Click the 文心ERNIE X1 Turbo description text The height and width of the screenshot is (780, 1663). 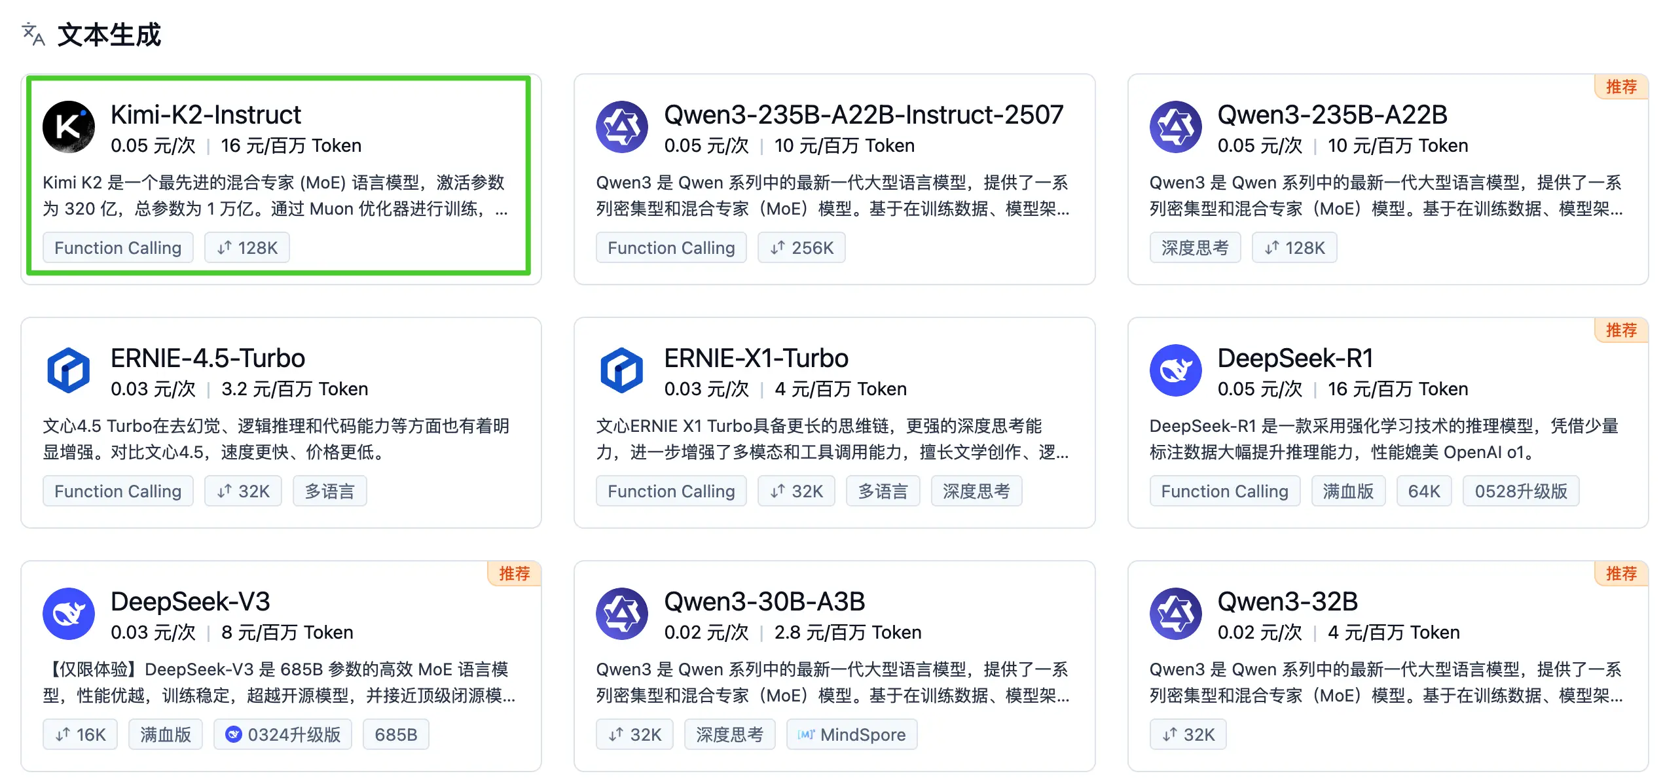(x=832, y=438)
